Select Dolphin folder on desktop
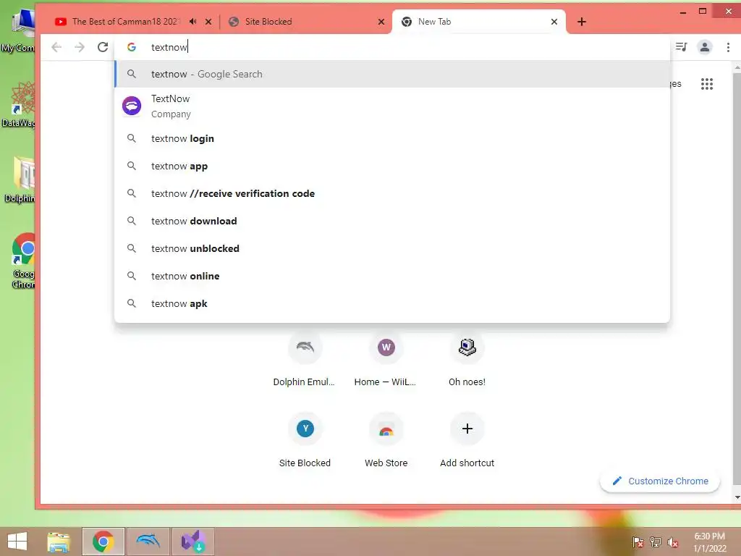 20,180
